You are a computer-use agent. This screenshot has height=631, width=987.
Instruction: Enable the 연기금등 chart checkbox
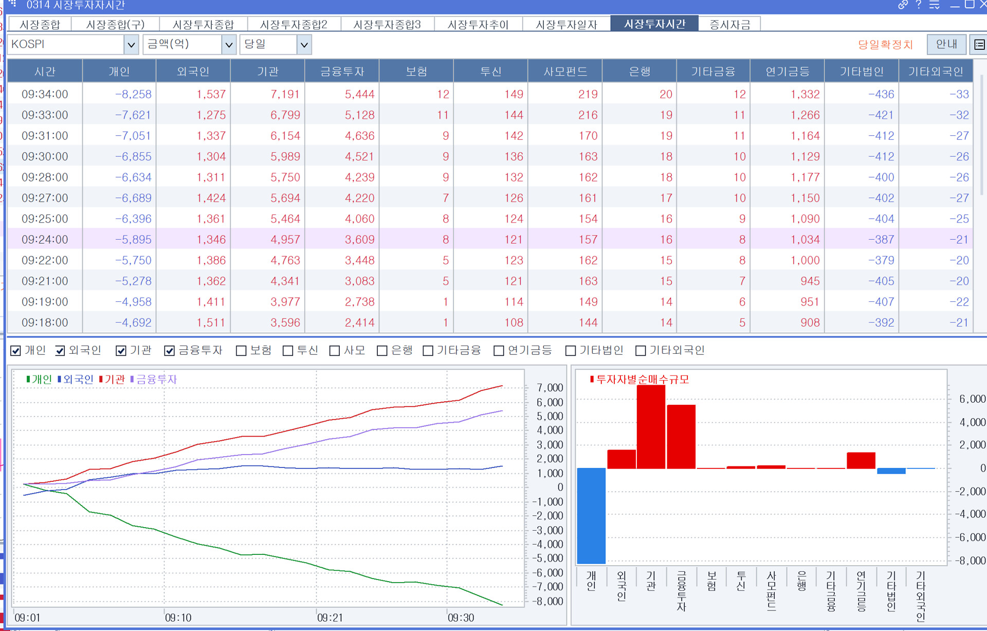click(x=499, y=351)
